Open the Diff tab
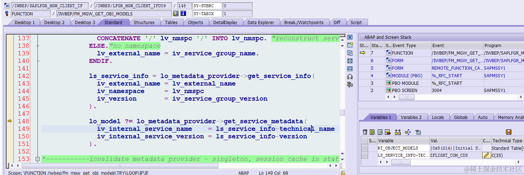This screenshot has height=175, width=524. pos(337,22)
